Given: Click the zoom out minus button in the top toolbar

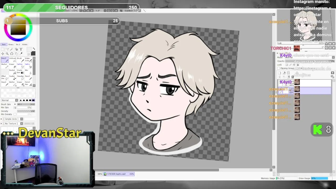Looking at the screenshot, I should 84,10.
